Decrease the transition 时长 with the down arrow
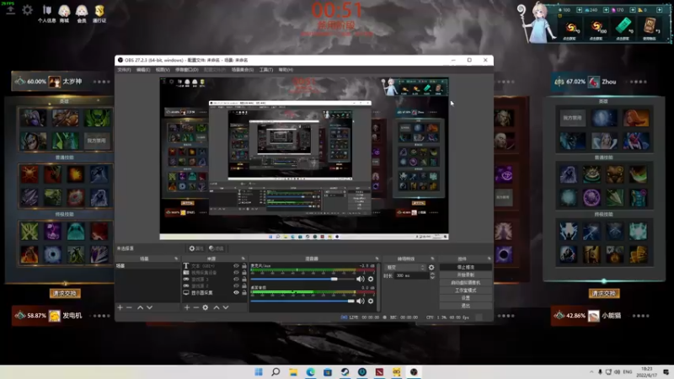The width and height of the screenshot is (674, 379). [432, 278]
